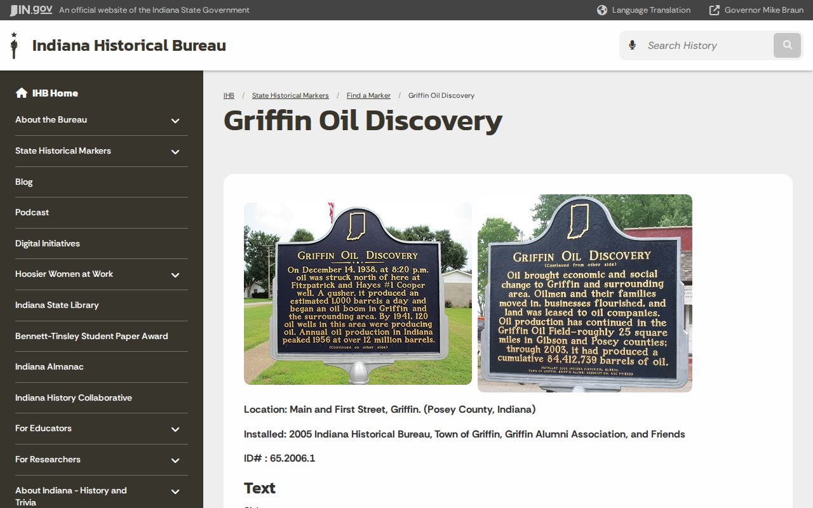
Task: Expand the State Historical Markers submenu chevron
Action: pos(175,152)
